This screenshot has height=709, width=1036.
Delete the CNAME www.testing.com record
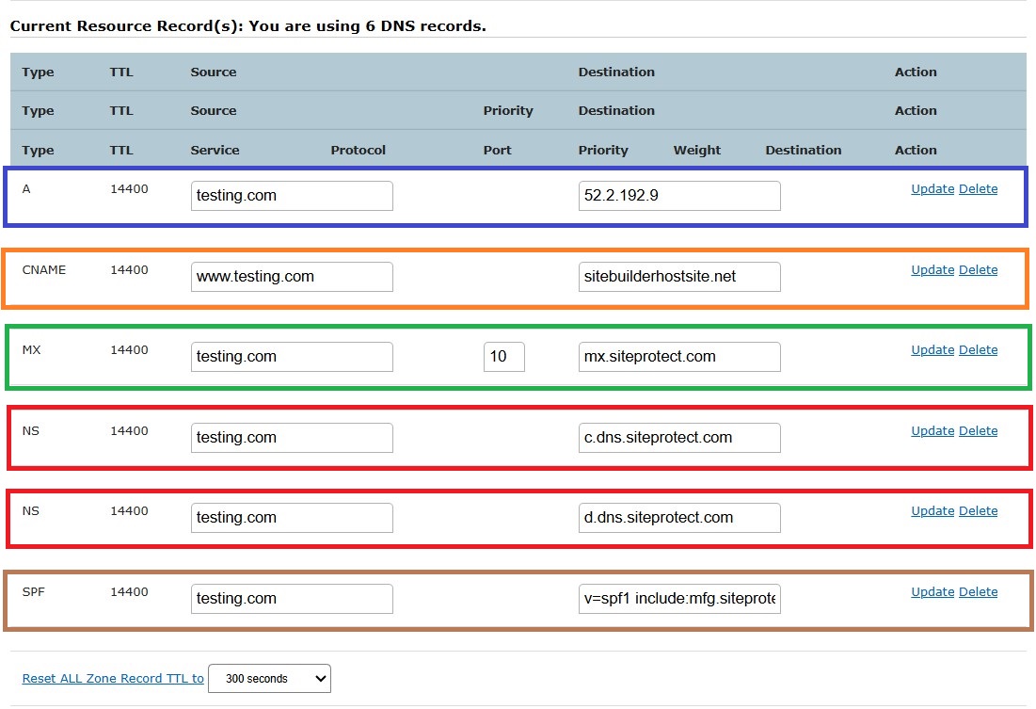(x=978, y=270)
